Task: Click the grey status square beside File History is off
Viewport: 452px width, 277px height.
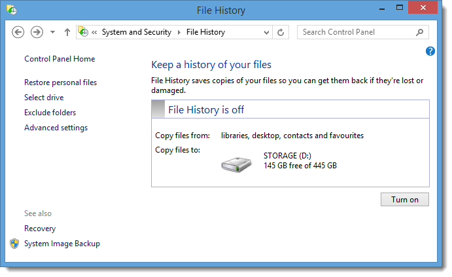Action: pos(158,109)
